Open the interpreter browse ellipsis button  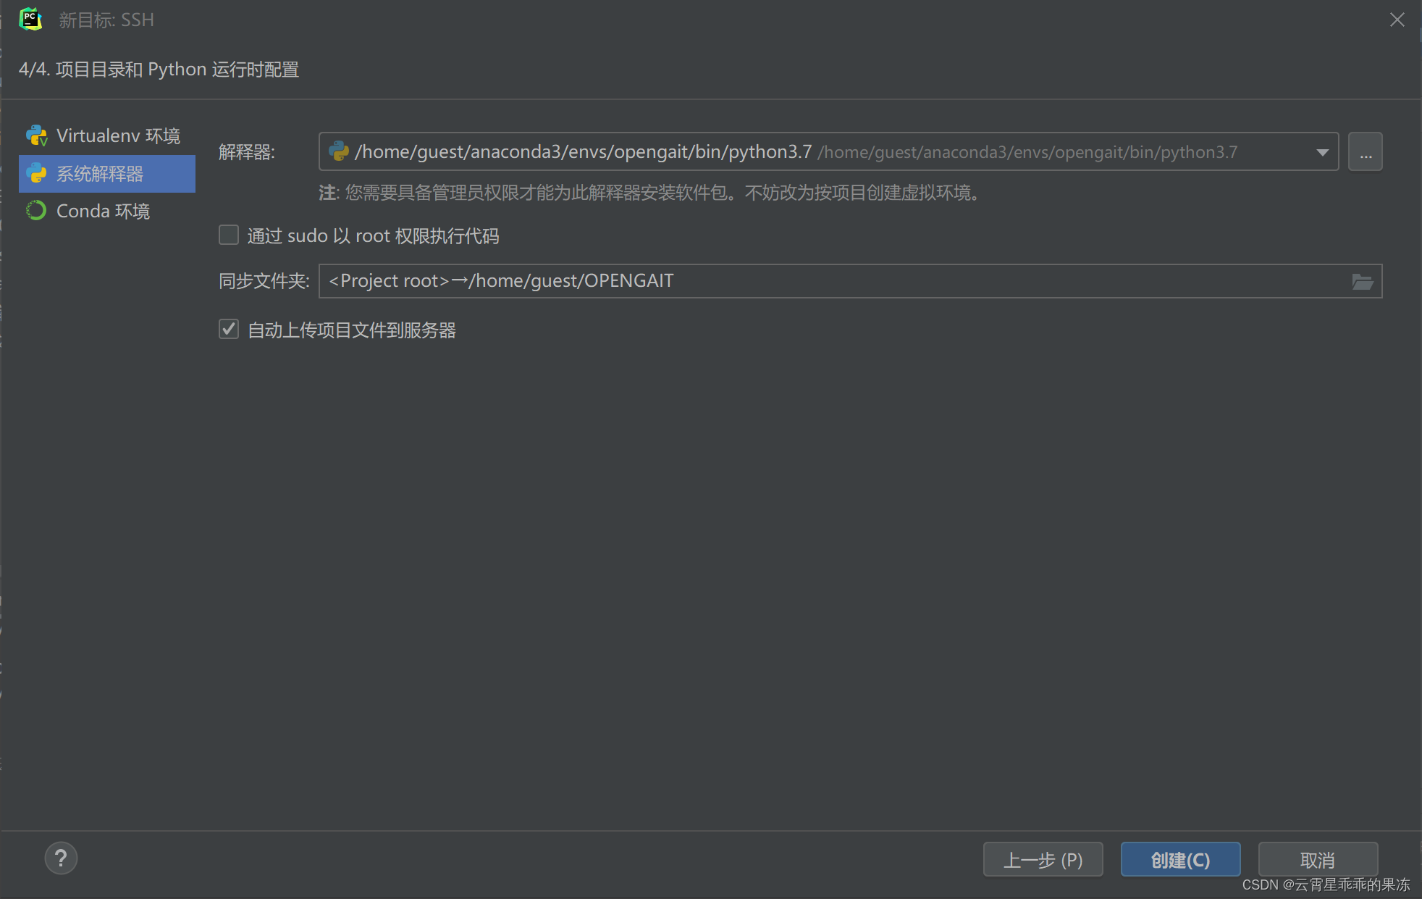coord(1365,152)
